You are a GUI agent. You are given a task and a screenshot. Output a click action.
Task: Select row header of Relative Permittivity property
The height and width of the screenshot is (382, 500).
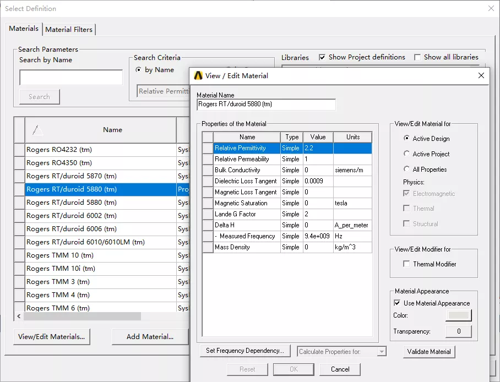(208, 148)
